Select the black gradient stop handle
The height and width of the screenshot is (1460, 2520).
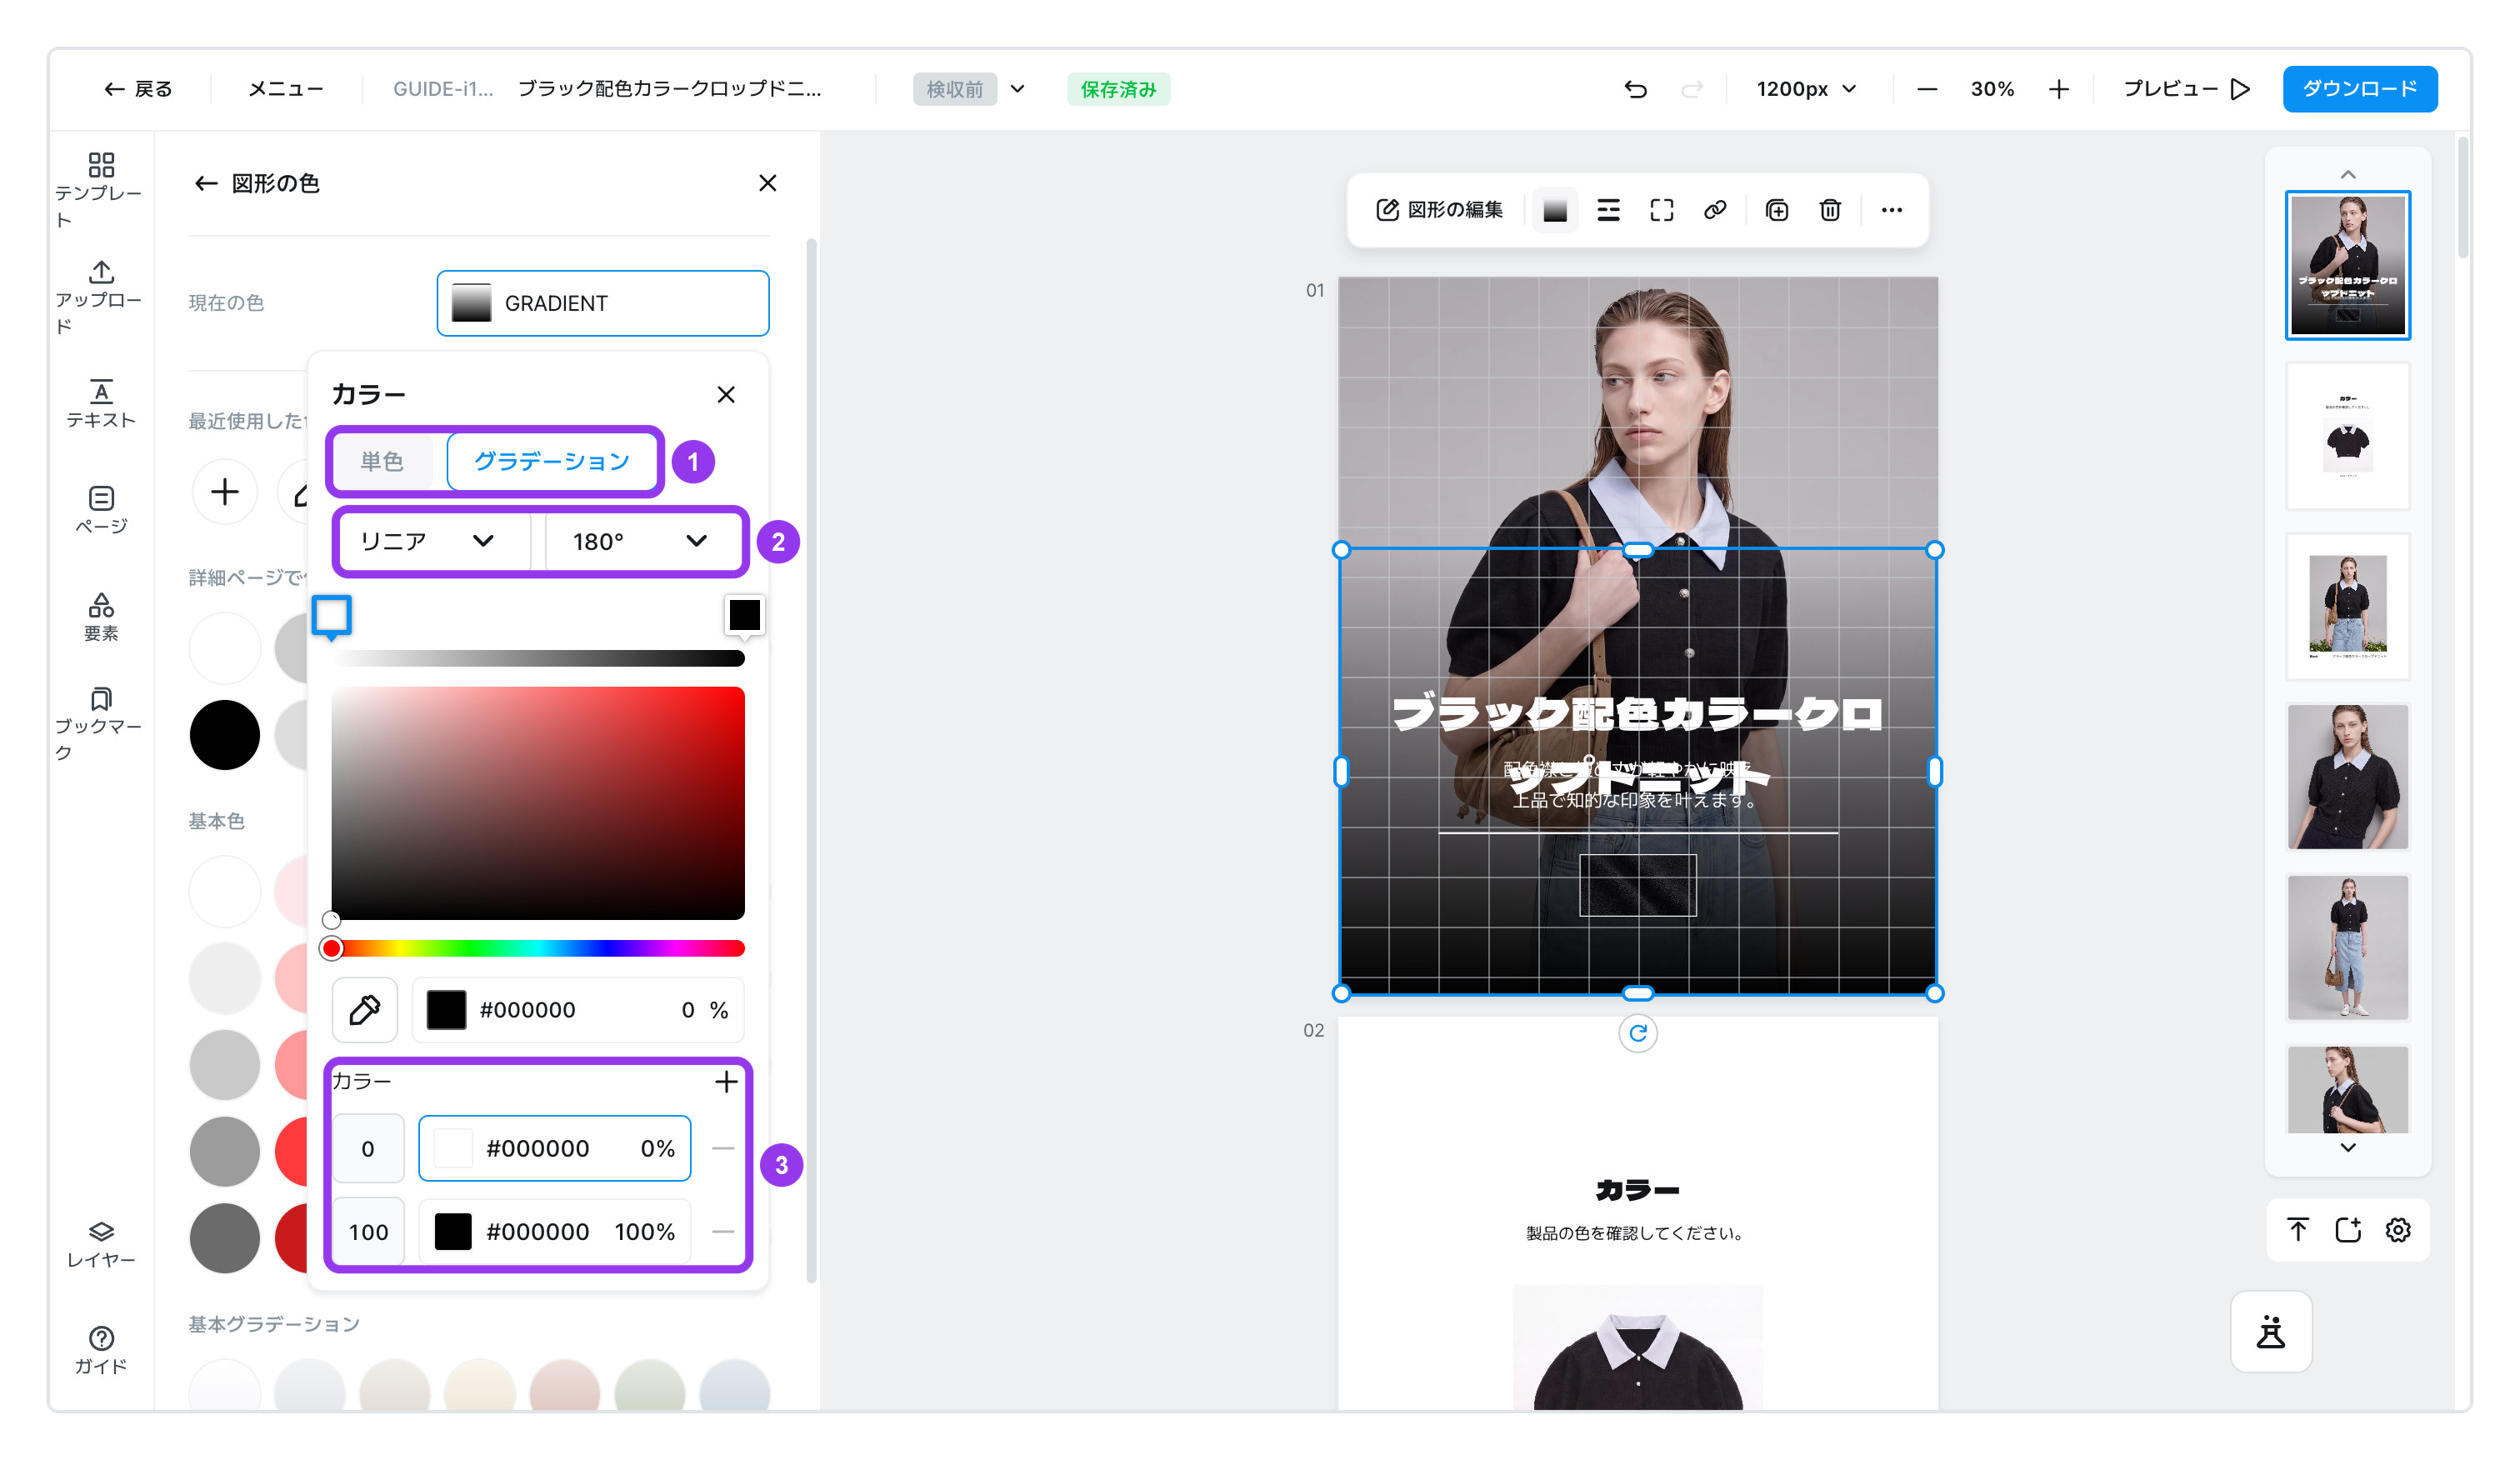click(744, 616)
